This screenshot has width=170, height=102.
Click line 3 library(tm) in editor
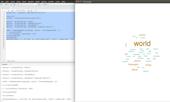10,16
